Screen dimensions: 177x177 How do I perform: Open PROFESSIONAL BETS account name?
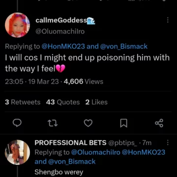[x=70, y=143]
